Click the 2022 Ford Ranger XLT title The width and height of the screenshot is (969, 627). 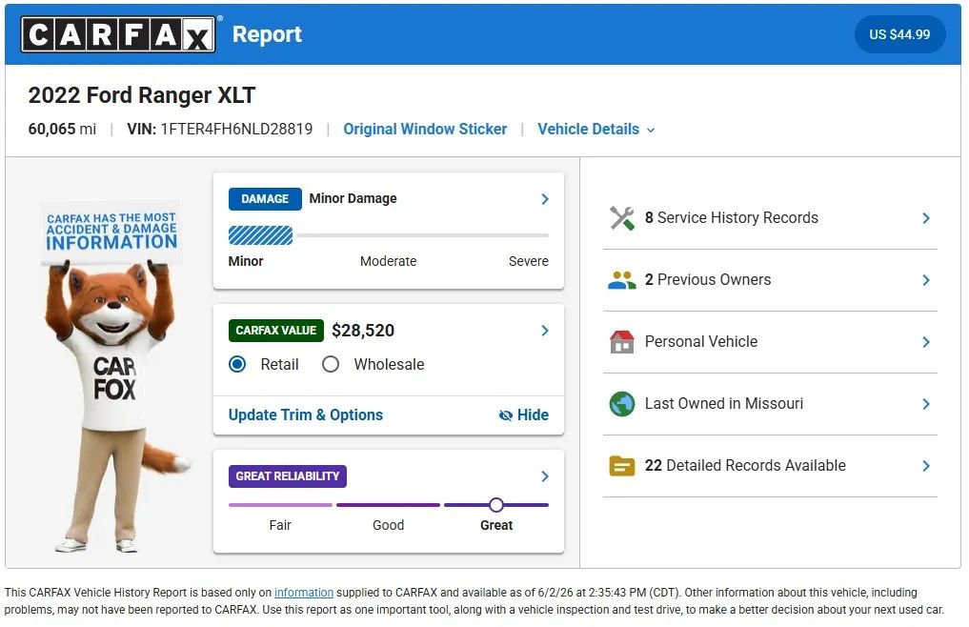(142, 95)
